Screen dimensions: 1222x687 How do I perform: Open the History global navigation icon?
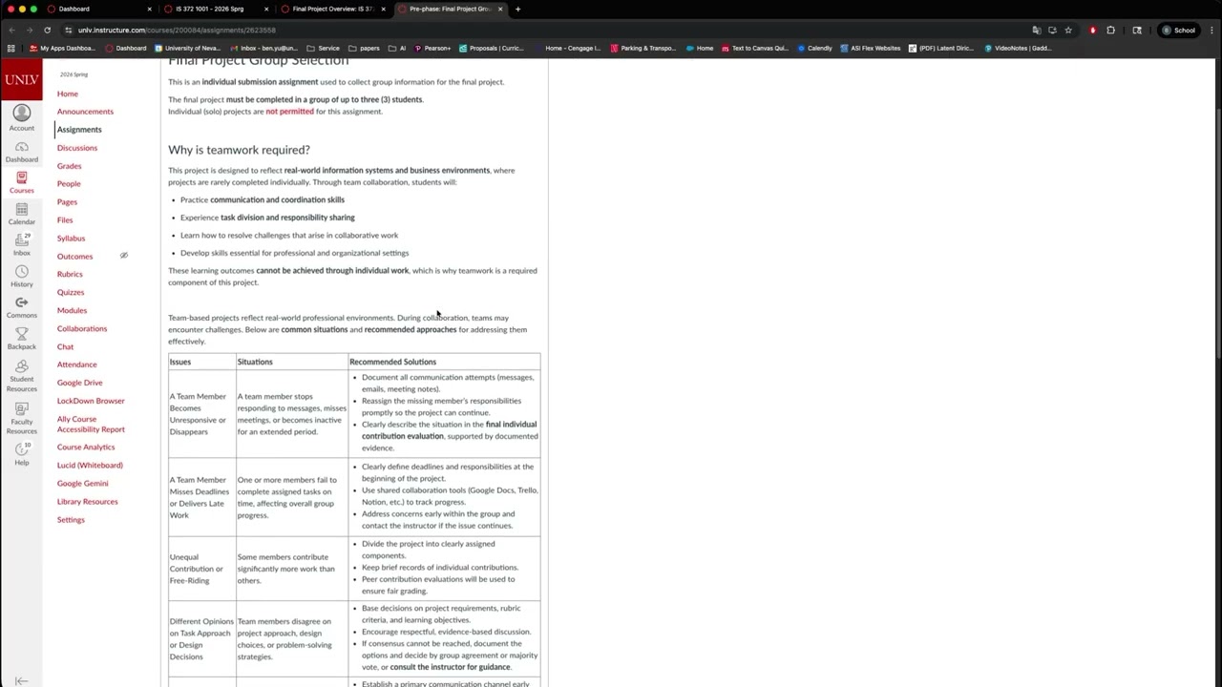tap(21, 277)
